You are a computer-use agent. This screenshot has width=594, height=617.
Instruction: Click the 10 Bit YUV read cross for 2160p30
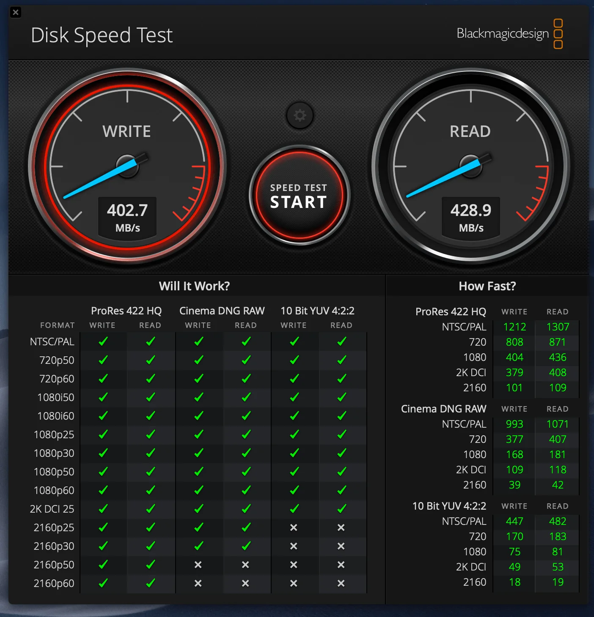[x=341, y=546]
